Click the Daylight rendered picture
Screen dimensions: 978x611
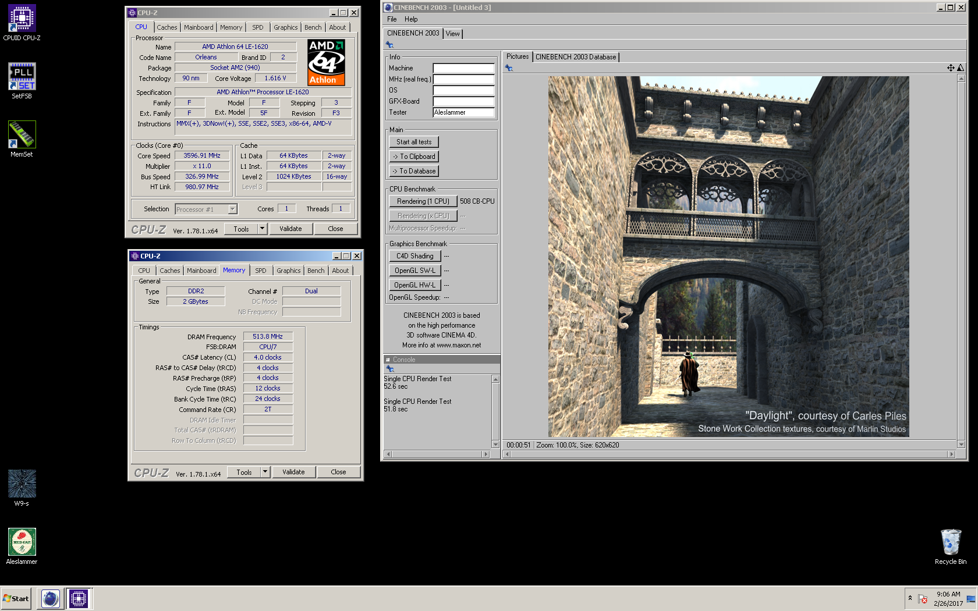[728, 257]
